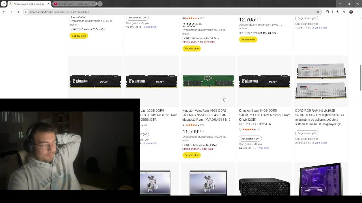
Task: Click Kingston Beast 64GB product image
Action: [x=264, y=81]
